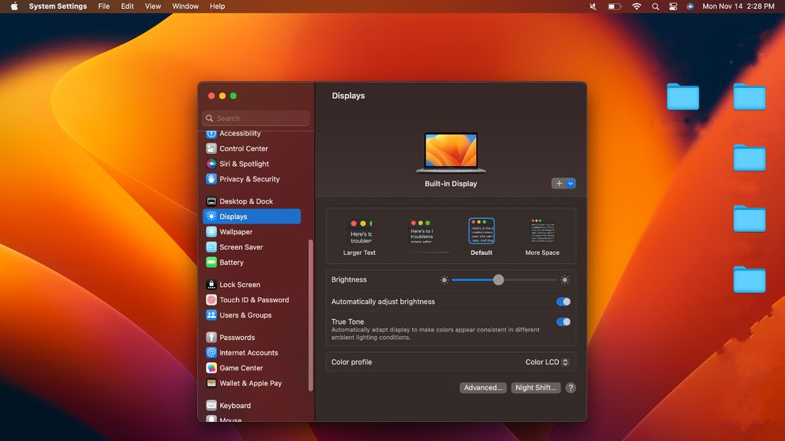This screenshot has width=785, height=441.
Task: Open Game Center settings
Action: [240, 367]
